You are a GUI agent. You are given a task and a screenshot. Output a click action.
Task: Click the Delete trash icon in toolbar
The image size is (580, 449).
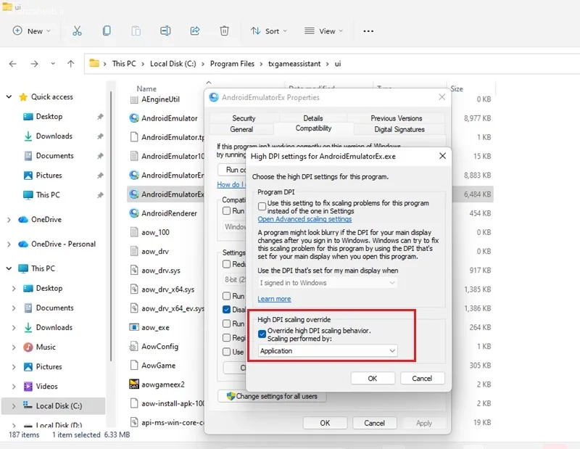click(x=225, y=31)
